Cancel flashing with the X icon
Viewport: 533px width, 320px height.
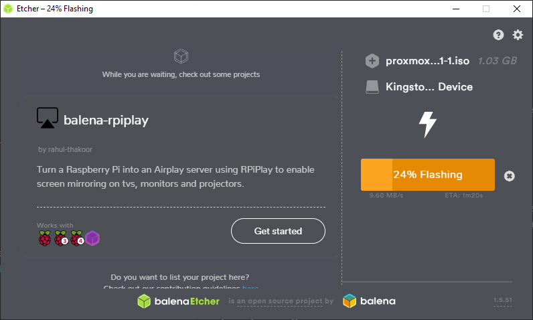tap(509, 175)
